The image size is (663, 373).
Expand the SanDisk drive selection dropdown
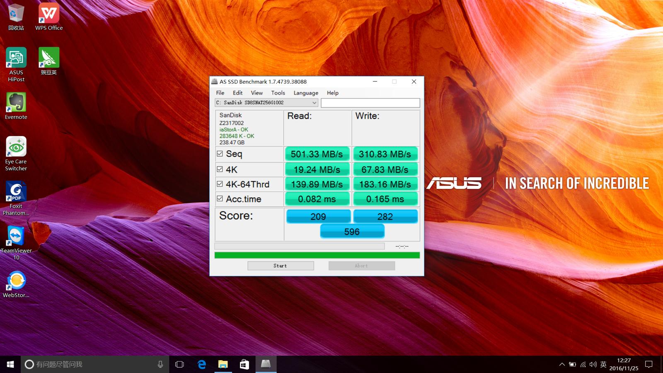(x=314, y=103)
